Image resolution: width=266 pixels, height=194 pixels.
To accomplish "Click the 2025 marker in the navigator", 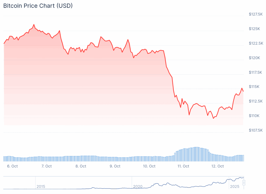I will pos(235,186).
